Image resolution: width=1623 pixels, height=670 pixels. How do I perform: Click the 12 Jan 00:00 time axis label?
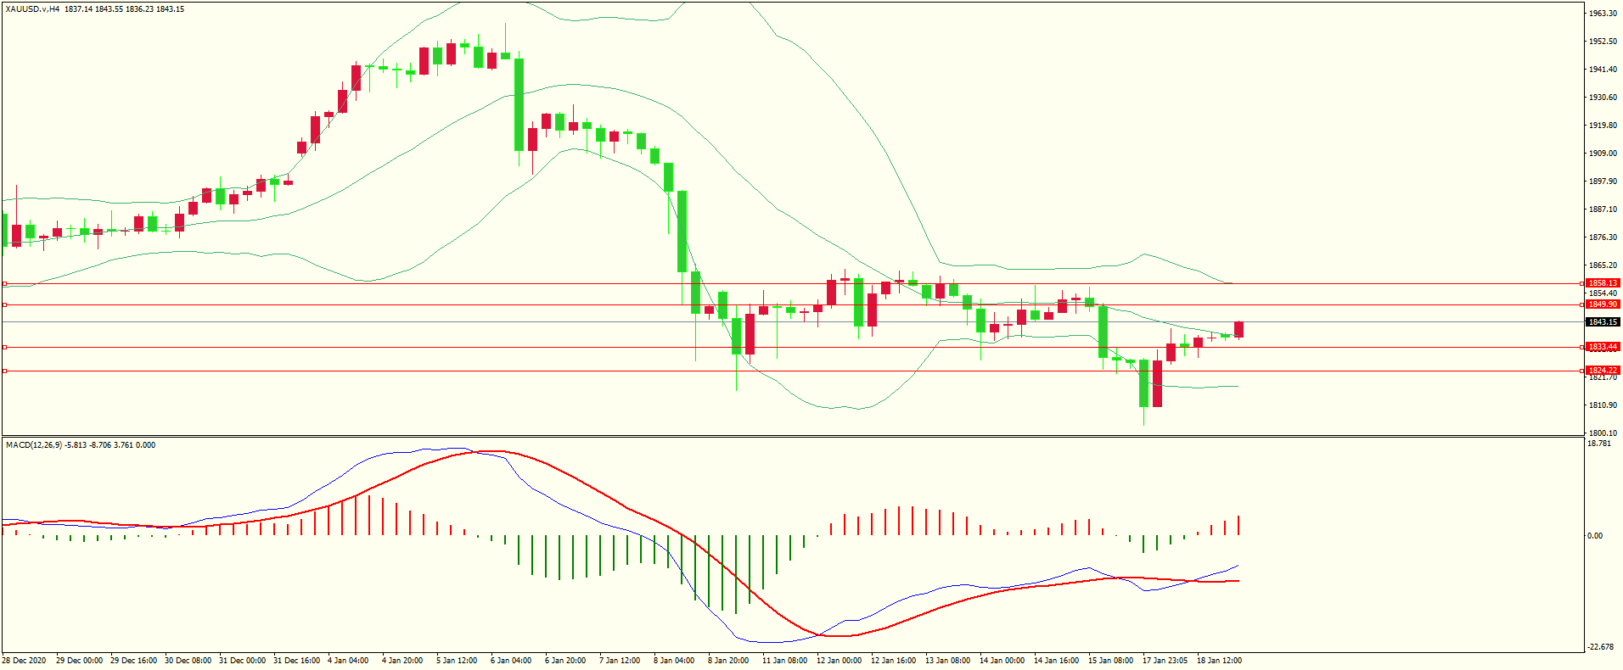pos(839,661)
